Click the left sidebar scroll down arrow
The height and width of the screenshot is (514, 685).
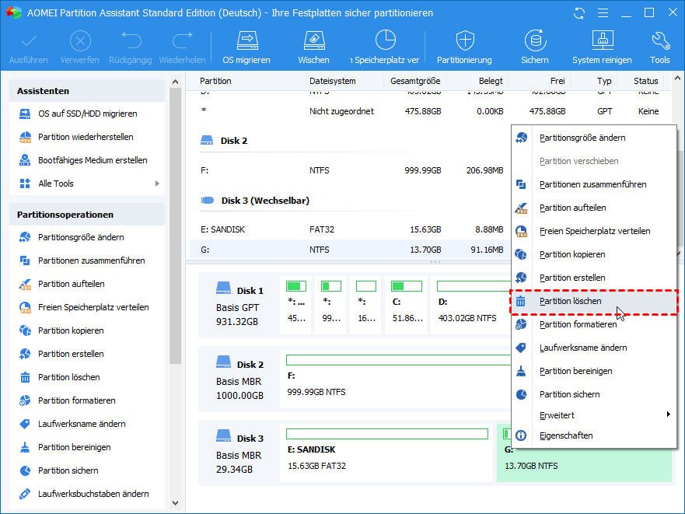175,503
